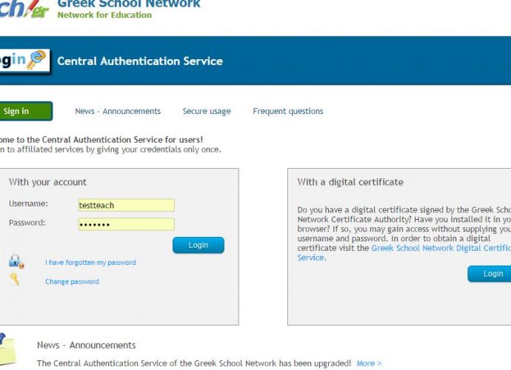Screen dimensions: 511x370
Task: Click the pinned note icon near News
Action: 8,349
